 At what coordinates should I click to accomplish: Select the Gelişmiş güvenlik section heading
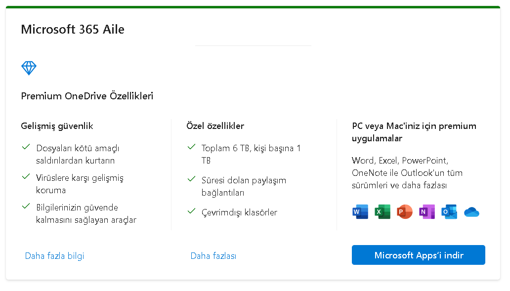click(x=57, y=126)
